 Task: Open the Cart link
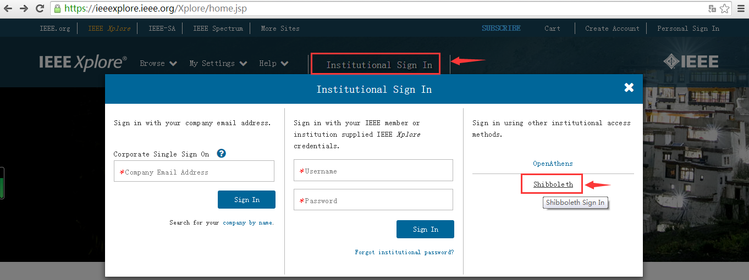pyautogui.click(x=552, y=29)
